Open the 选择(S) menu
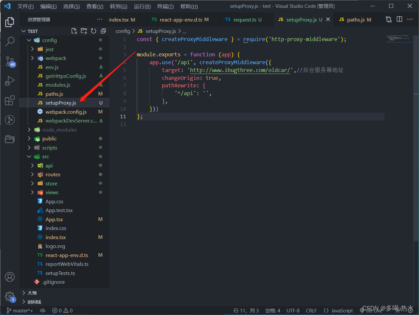Image resolution: width=419 pixels, height=315 pixels. [x=71, y=6]
